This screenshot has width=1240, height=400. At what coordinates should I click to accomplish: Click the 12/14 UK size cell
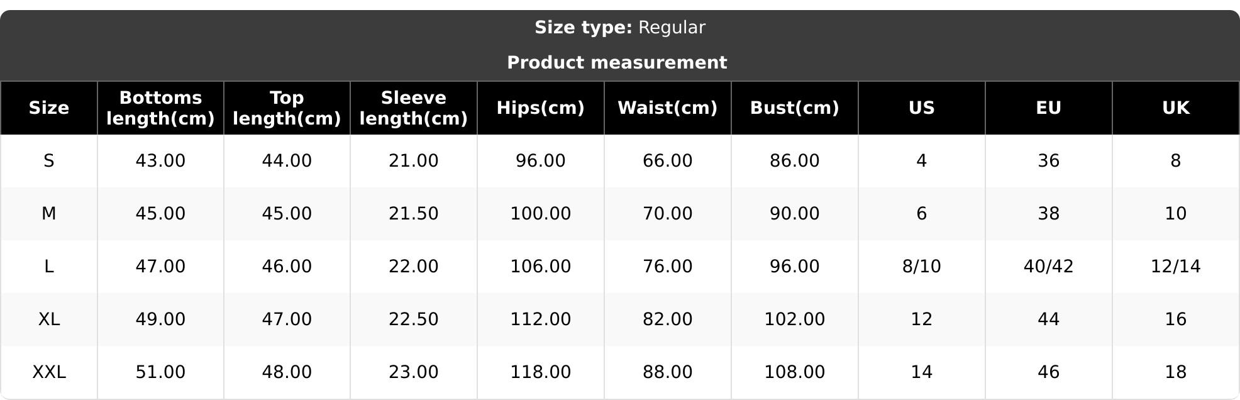(1176, 267)
